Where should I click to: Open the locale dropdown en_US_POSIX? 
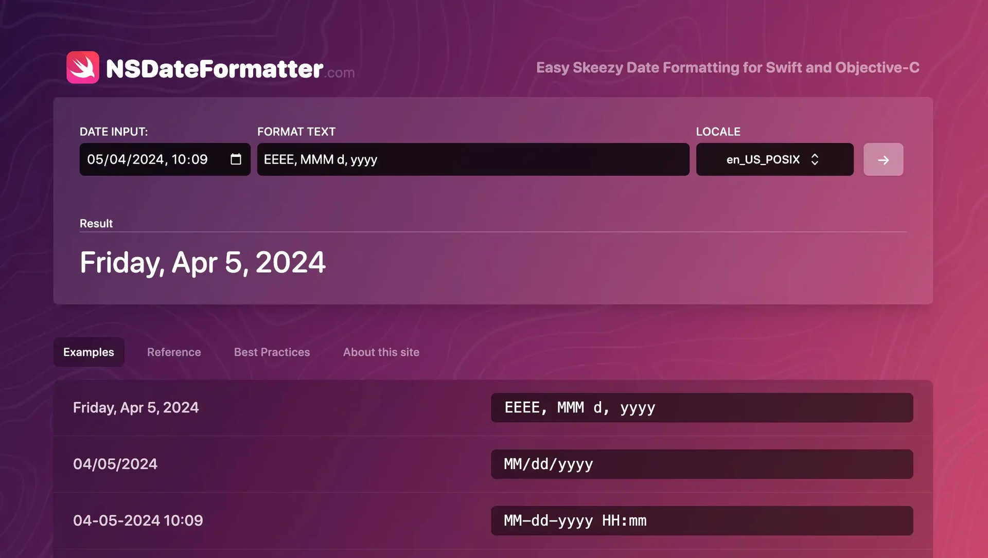pos(773,158)
